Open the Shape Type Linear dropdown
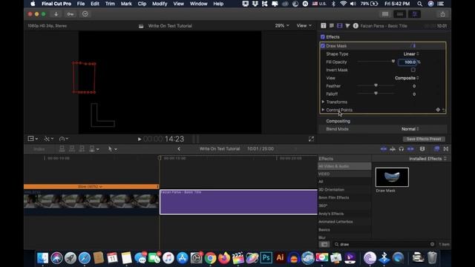The image size is (475, 267). tap(411, 54)
